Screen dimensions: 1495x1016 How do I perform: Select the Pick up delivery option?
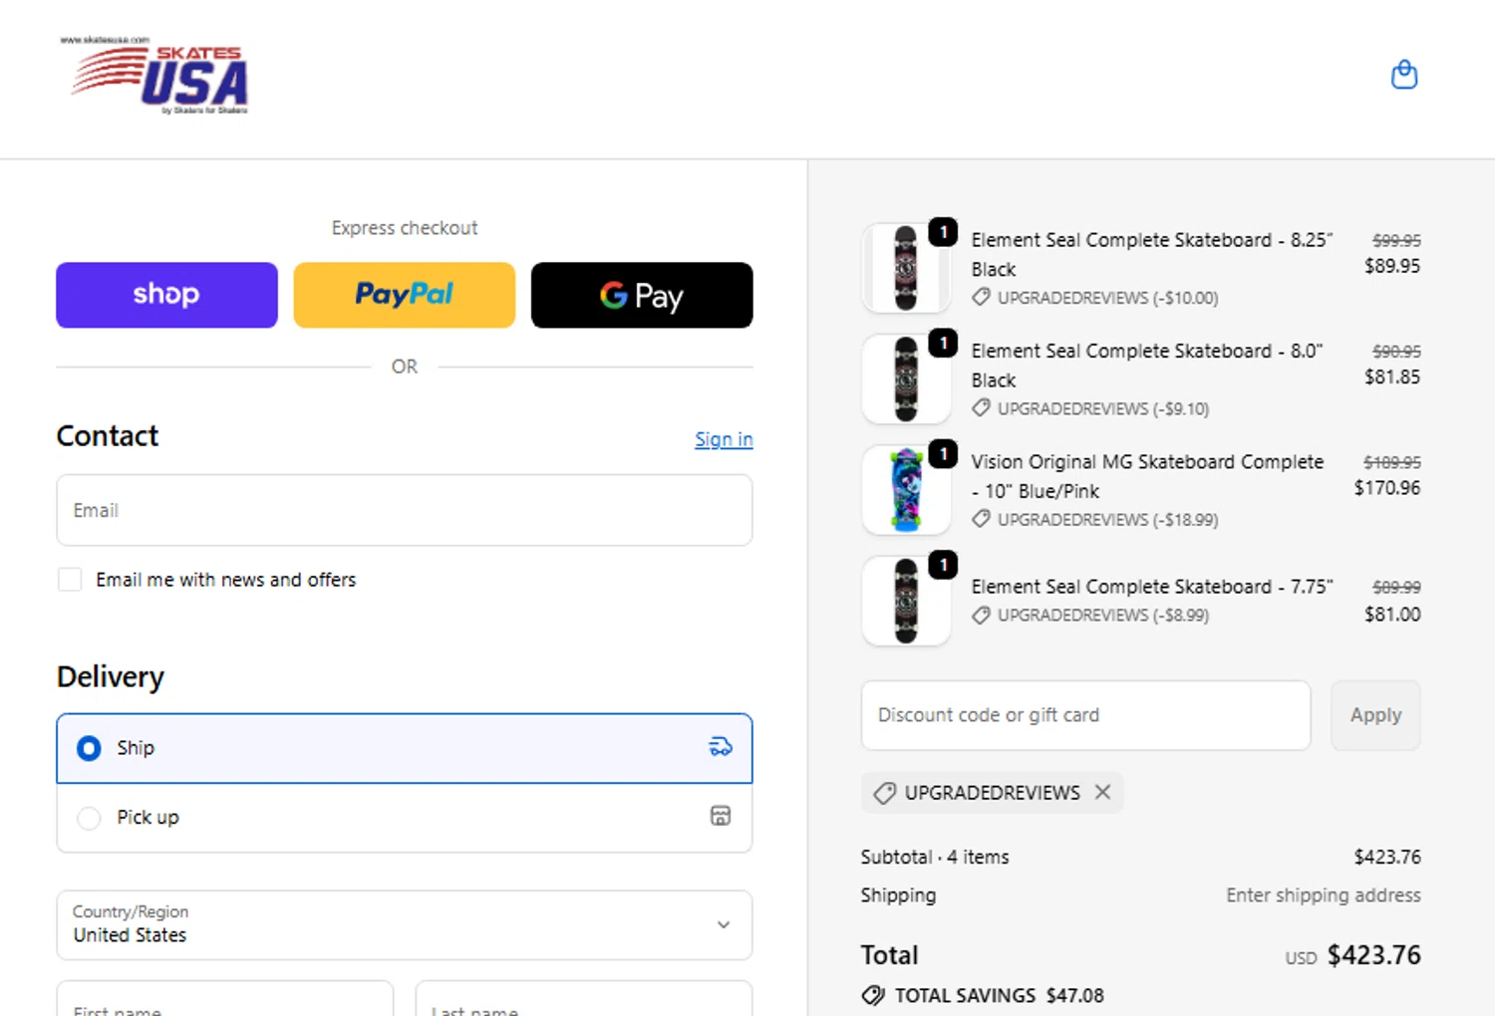405,817
